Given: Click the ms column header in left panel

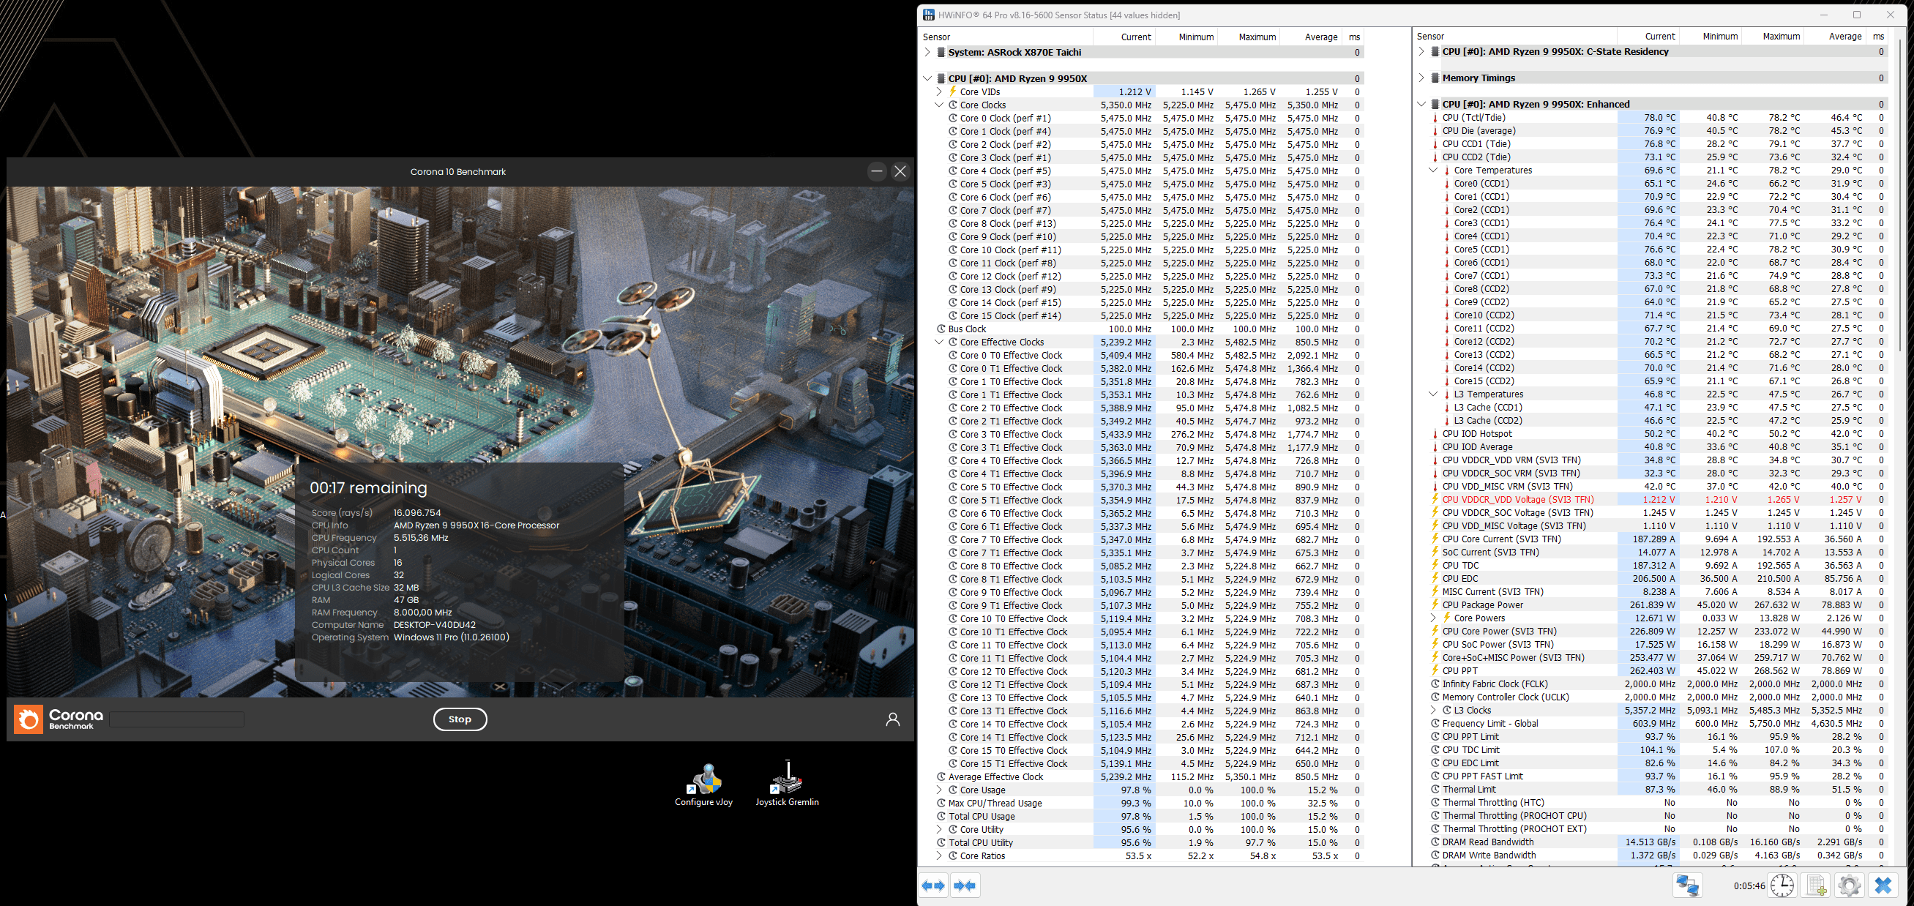Looking at the screenshot, I should coord(1354,37).
